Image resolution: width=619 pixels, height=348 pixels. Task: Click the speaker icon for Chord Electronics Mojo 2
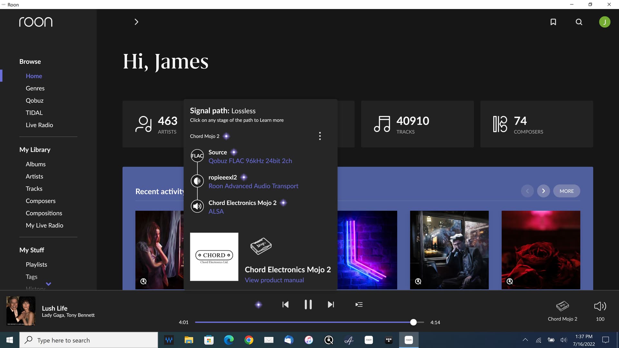pyautogui.click(x=197, y=206)
